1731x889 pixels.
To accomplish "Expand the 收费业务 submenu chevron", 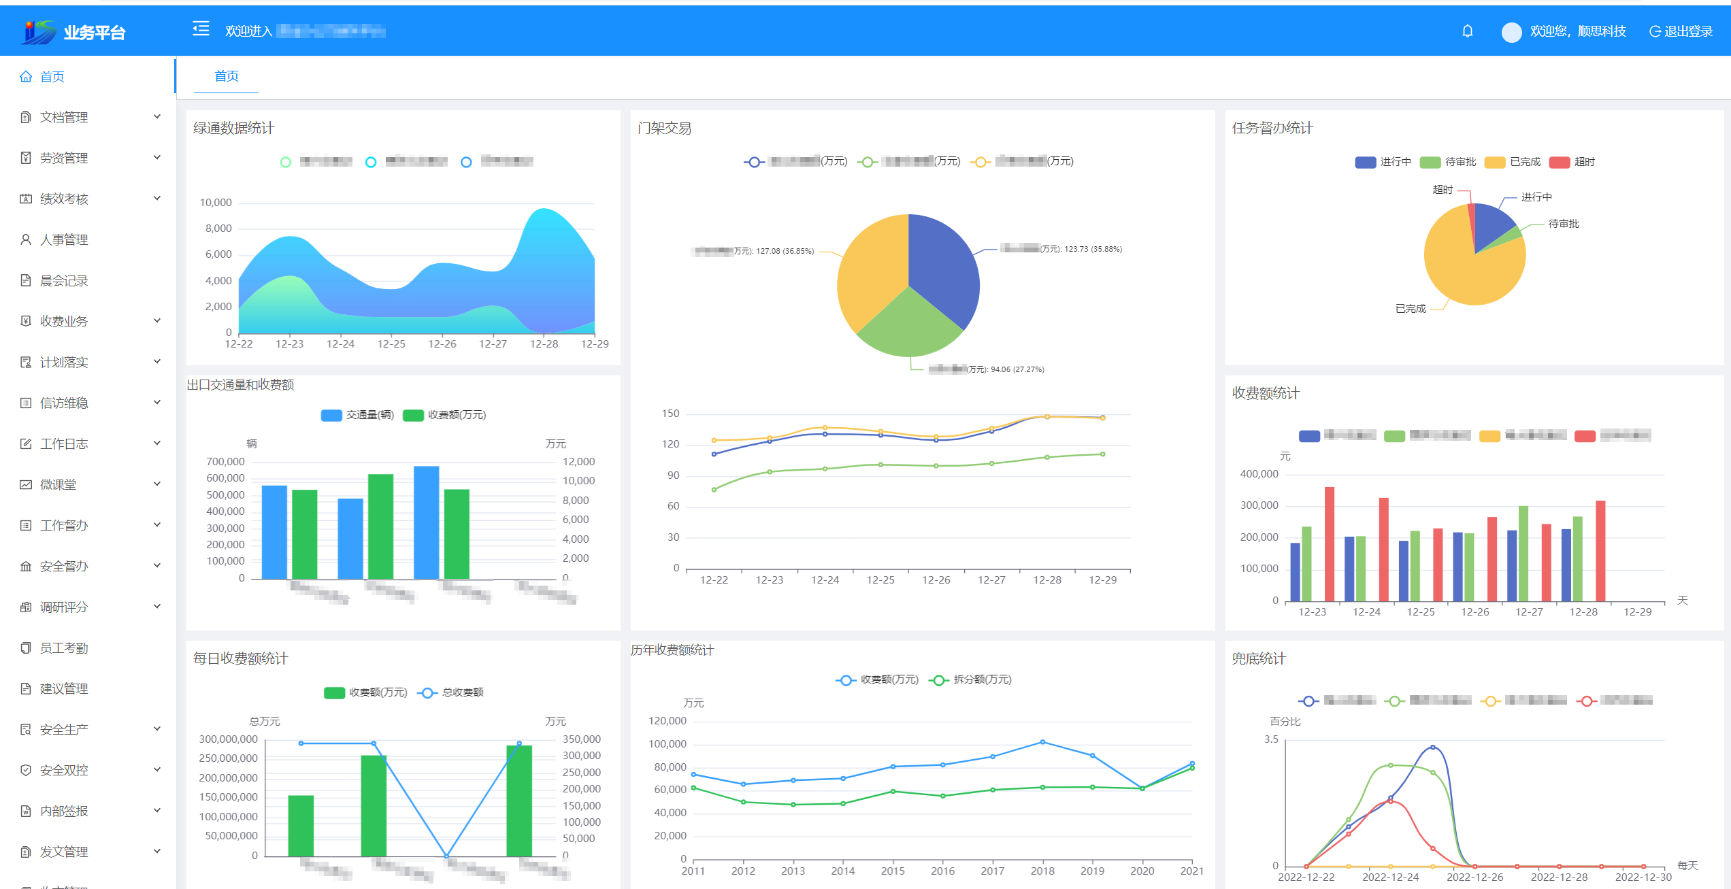I will [x=157, y=321].
